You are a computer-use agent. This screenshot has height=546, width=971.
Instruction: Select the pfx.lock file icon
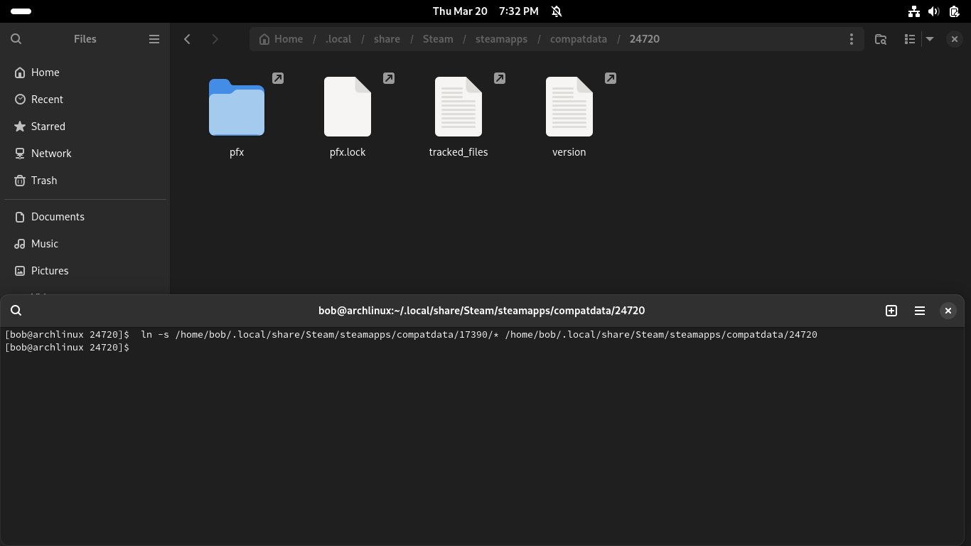point(348,107)
